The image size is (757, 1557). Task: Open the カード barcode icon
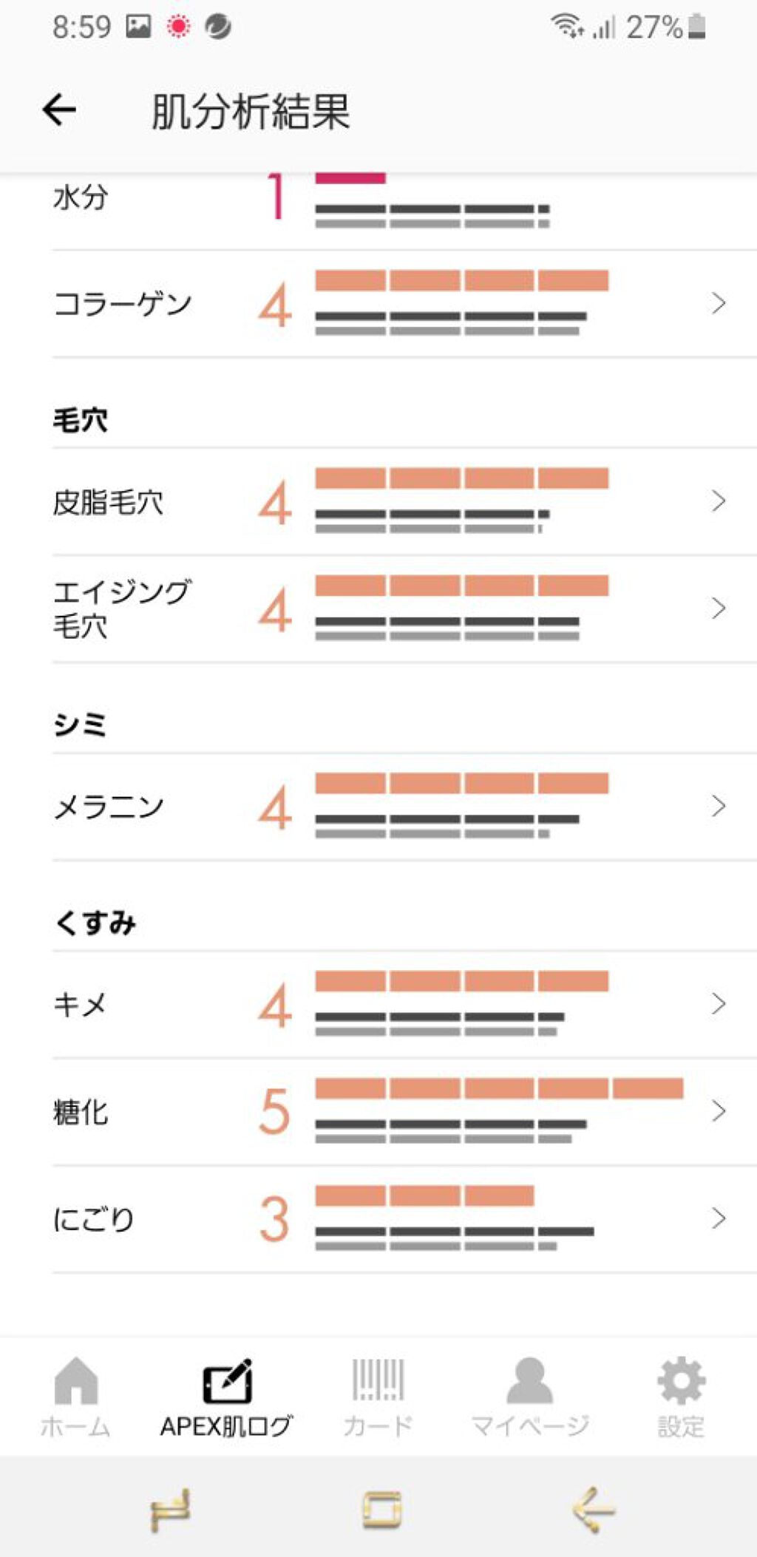point(378,1380)
